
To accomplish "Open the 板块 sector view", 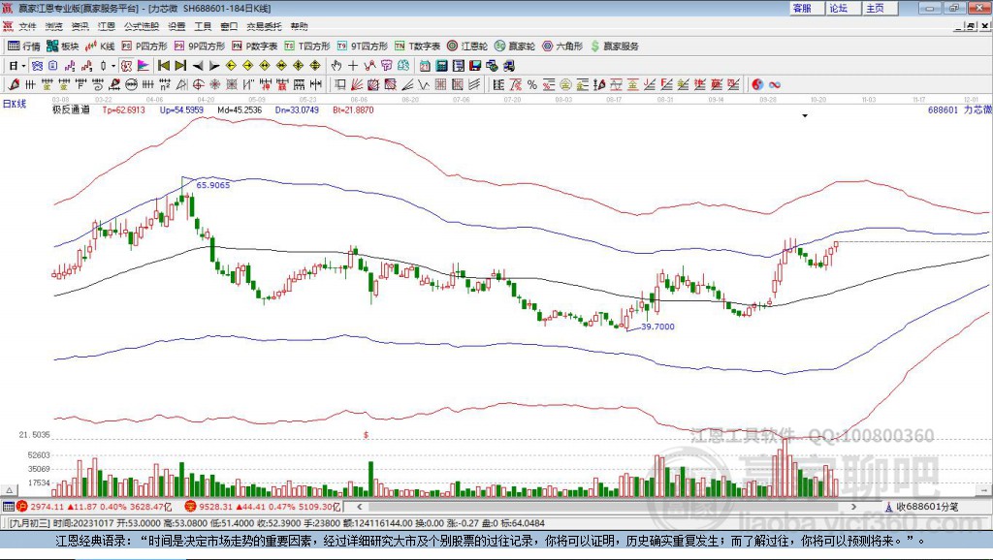I will tap(62, 47).
